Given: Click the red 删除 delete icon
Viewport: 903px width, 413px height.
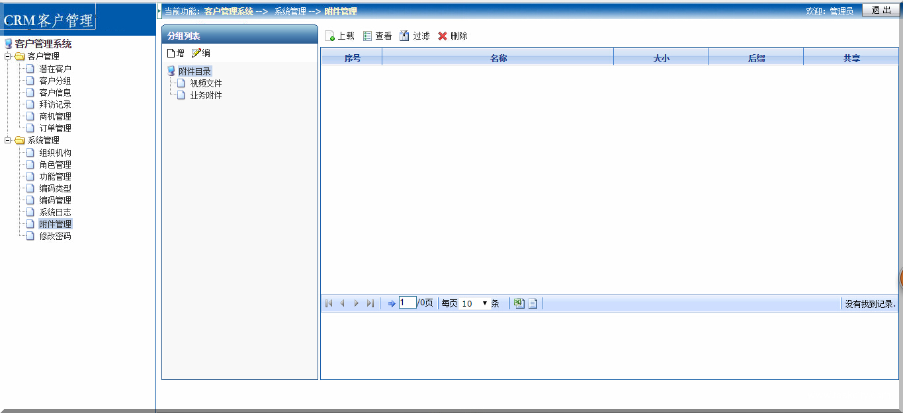Looking at the screenshot, I should (443, 36).
